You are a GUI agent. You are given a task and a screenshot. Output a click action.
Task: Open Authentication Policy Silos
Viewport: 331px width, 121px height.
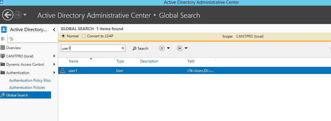[x=30, y=80]
